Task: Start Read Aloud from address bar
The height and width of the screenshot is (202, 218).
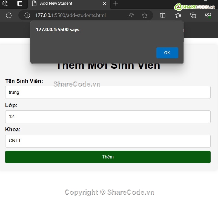Action: tap(131, 15)
